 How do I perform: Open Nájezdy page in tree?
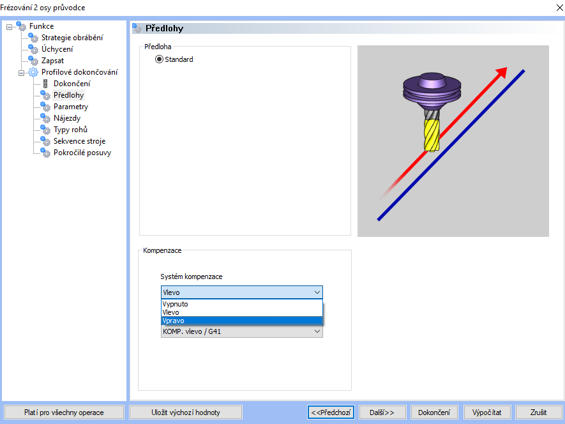coord(67,118)
